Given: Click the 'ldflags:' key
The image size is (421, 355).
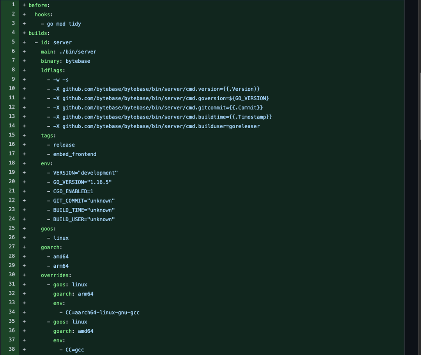Looking at the screenshot, I should (x=53, y=71).
